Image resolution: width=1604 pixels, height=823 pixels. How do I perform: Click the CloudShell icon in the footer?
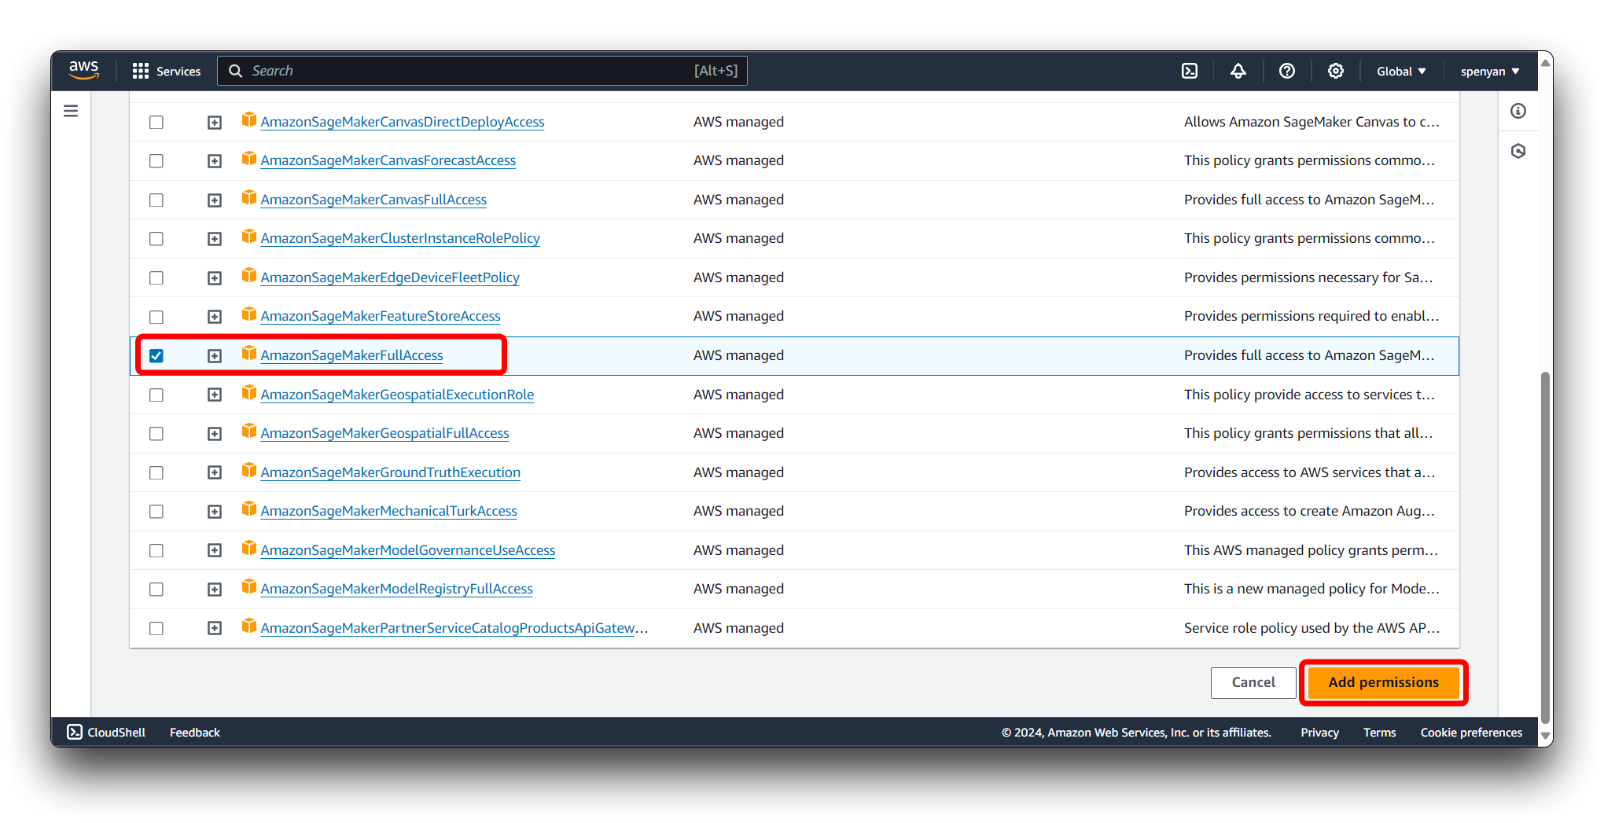point(75,732)
